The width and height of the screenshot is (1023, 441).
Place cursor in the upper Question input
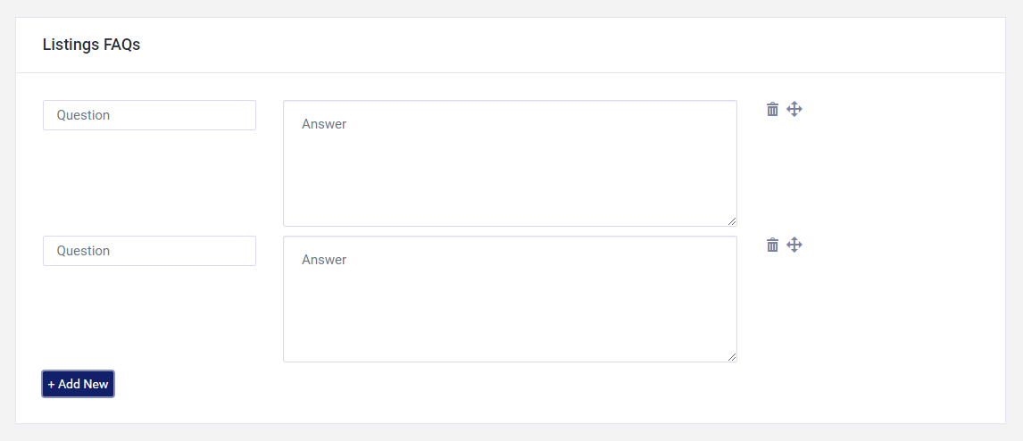point(149,115)
